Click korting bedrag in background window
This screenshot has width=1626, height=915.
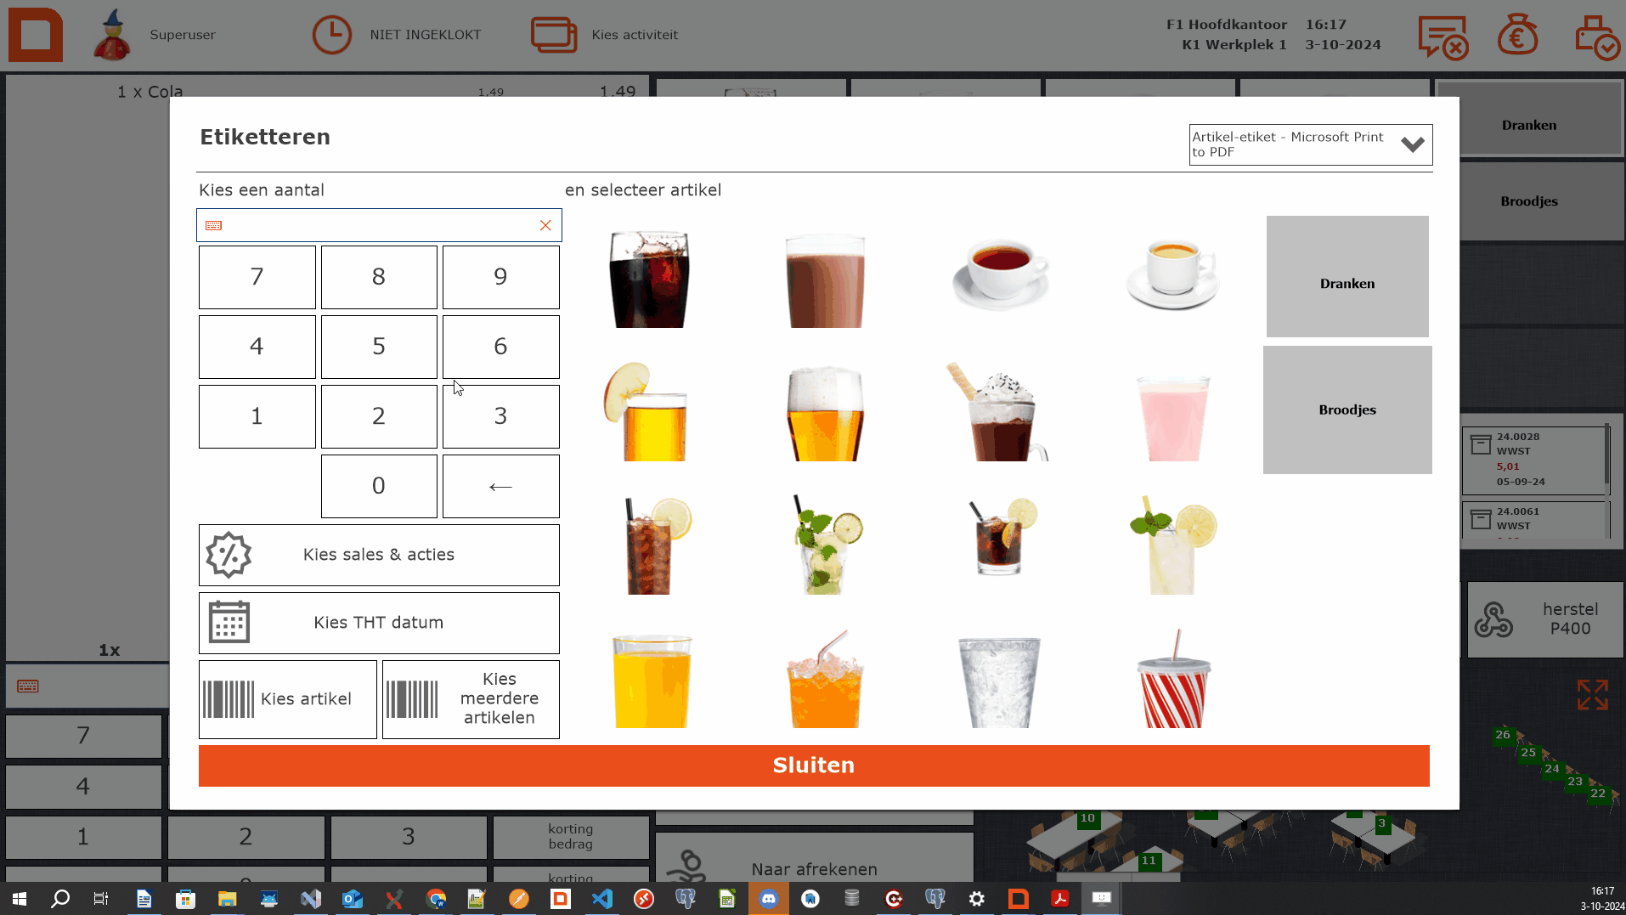coord(571,837)
